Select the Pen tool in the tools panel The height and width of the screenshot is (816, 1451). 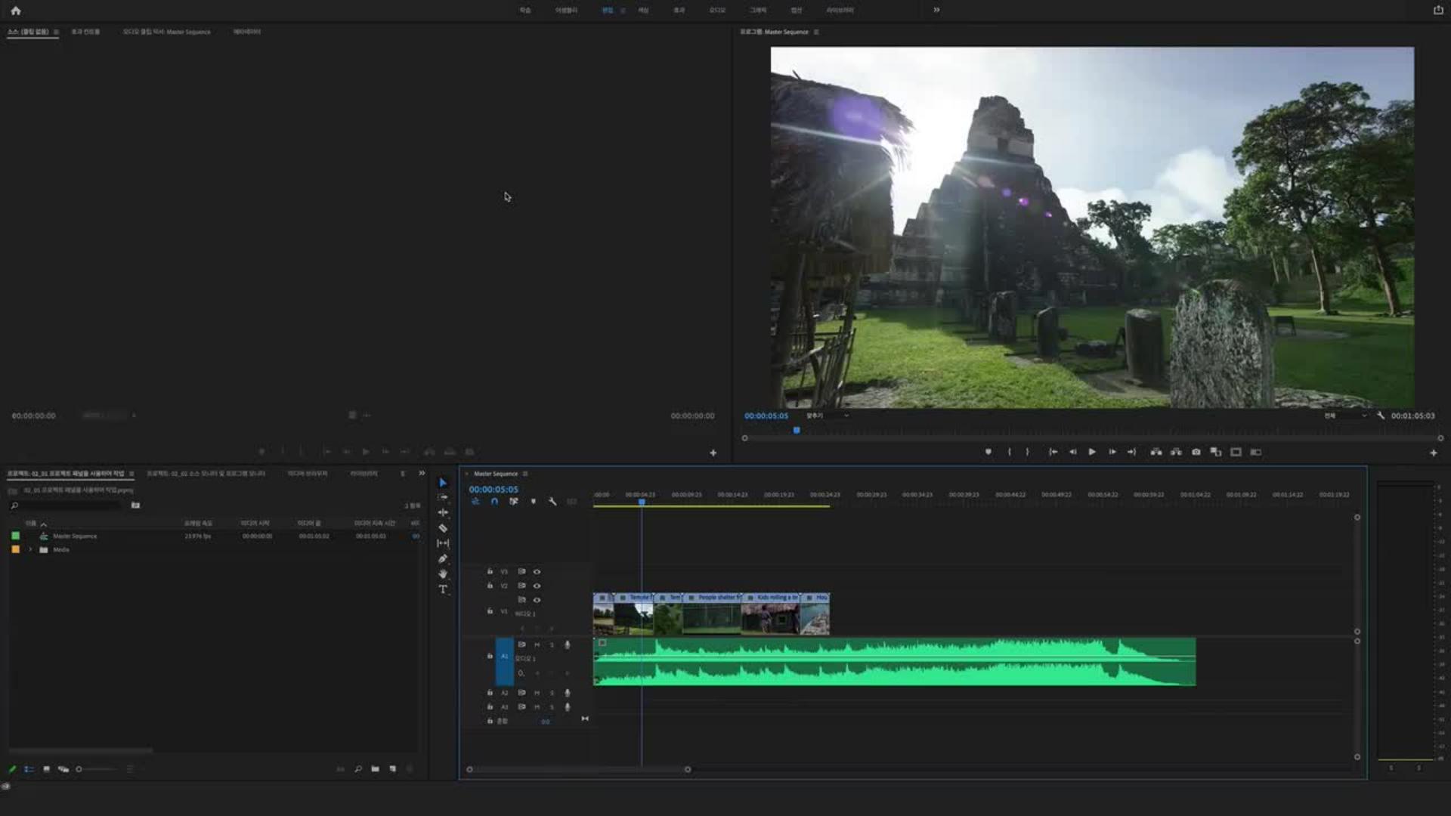click(x=443, y=559)
